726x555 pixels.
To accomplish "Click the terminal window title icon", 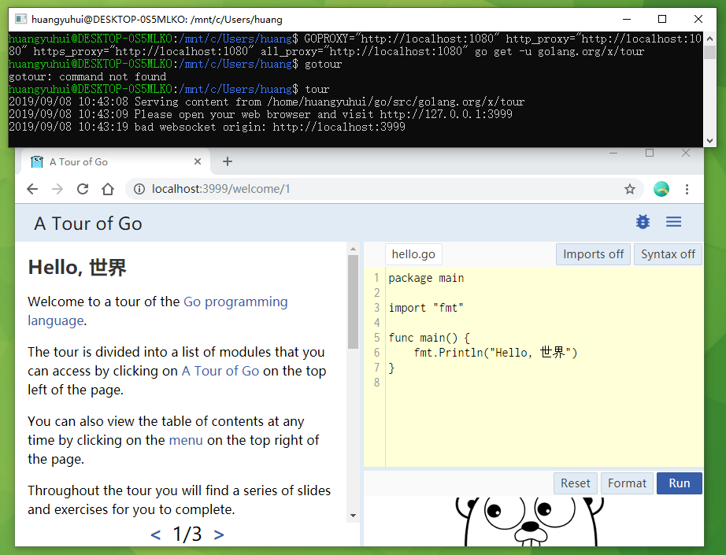I will 20,19.
